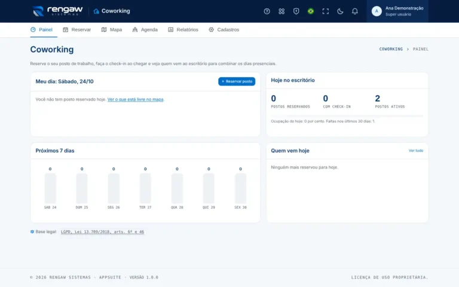Click the 'Próximos 7 dias' heading
459x287 pixels.
point(55,151)
